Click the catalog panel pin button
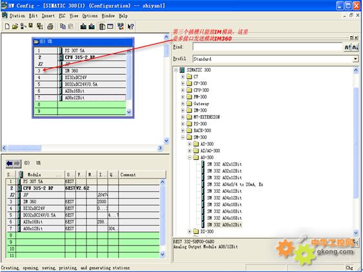Viewport: 363px width, 272px height. coord(351,37)
